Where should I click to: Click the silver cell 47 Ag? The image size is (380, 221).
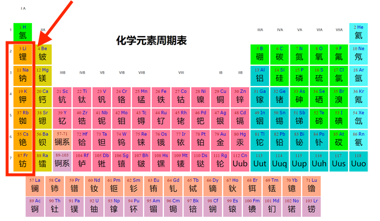coord(220,118)
